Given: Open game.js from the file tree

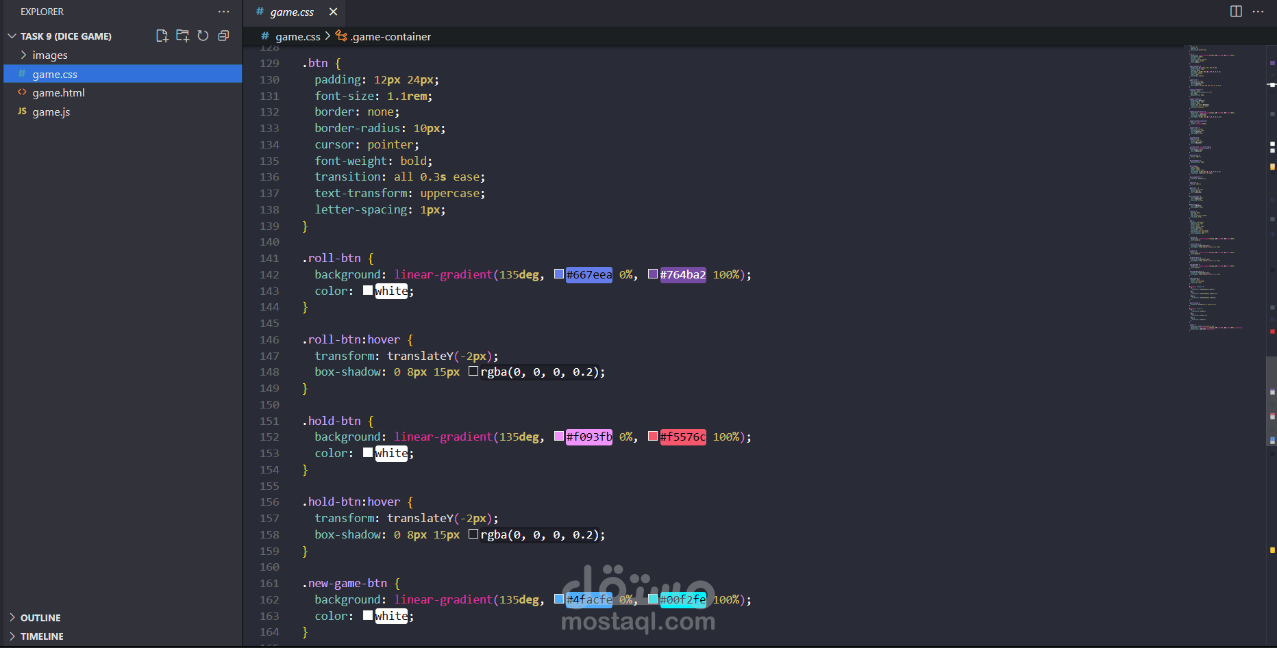Looking at the screenshot, I should (51, 112).
